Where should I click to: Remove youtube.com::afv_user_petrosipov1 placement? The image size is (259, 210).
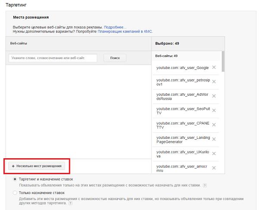(214, 81)
